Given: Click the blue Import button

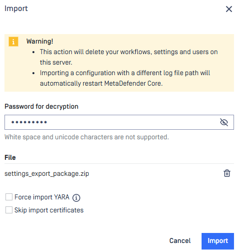Looking at the screenshot, I should point(218,241).
